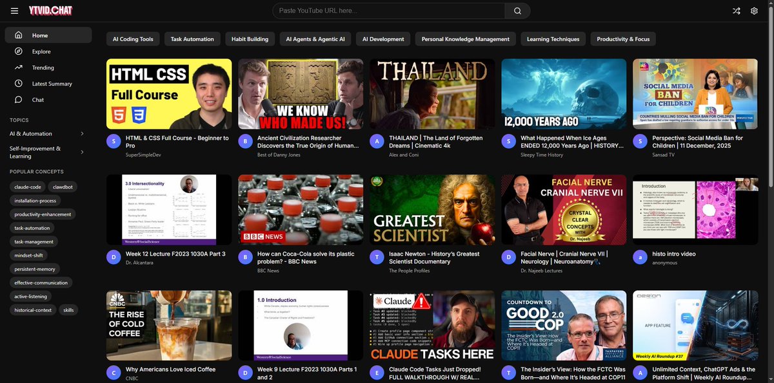774x383 pixels.
Task: Select the AI Development filter chip
Action: click(x=383, y=39)
